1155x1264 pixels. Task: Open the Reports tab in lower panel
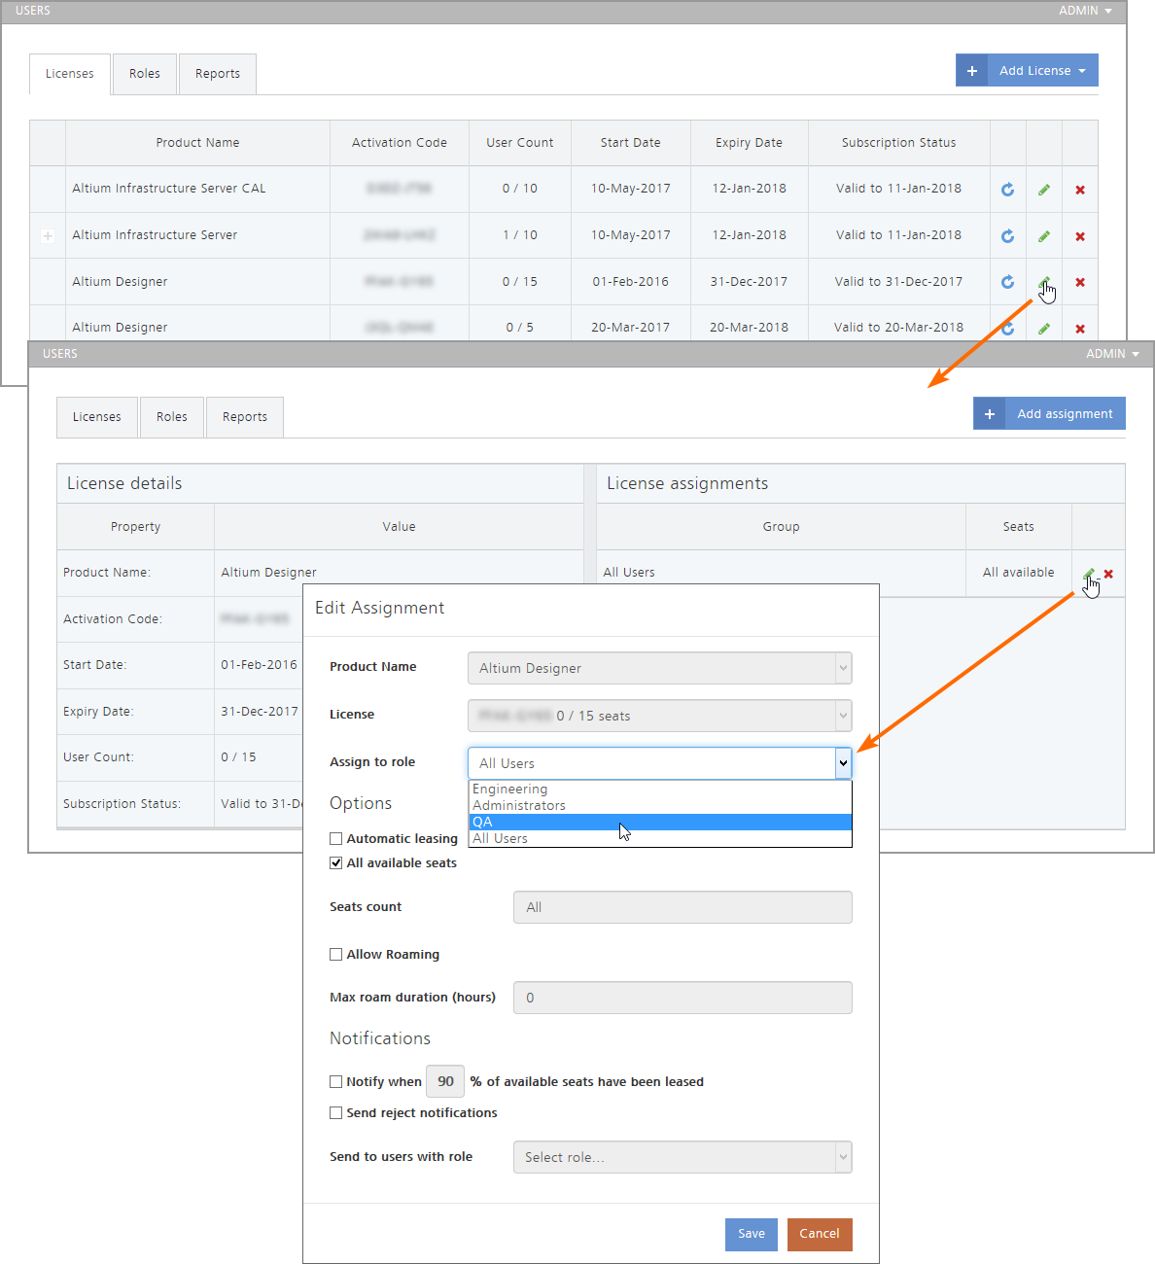245,417
